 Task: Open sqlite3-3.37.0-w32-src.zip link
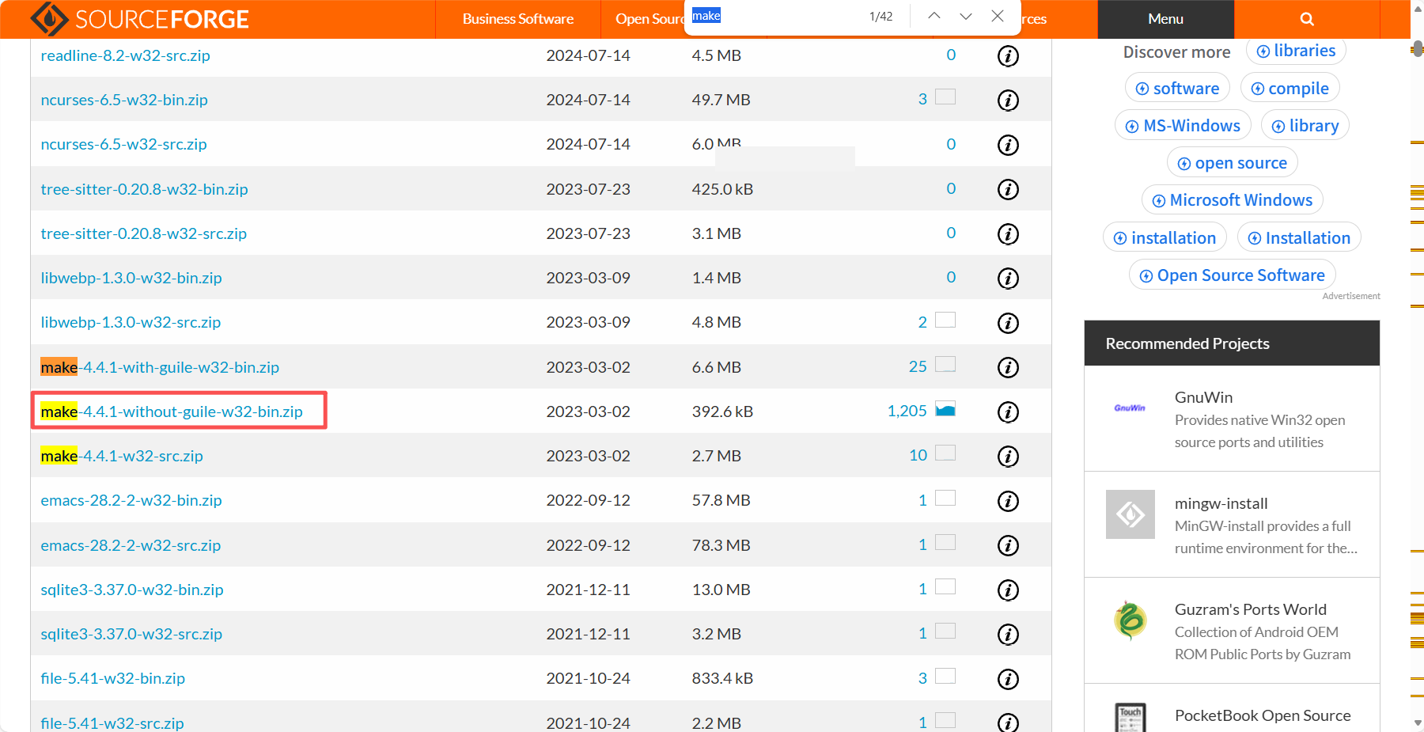coord(131,634)
